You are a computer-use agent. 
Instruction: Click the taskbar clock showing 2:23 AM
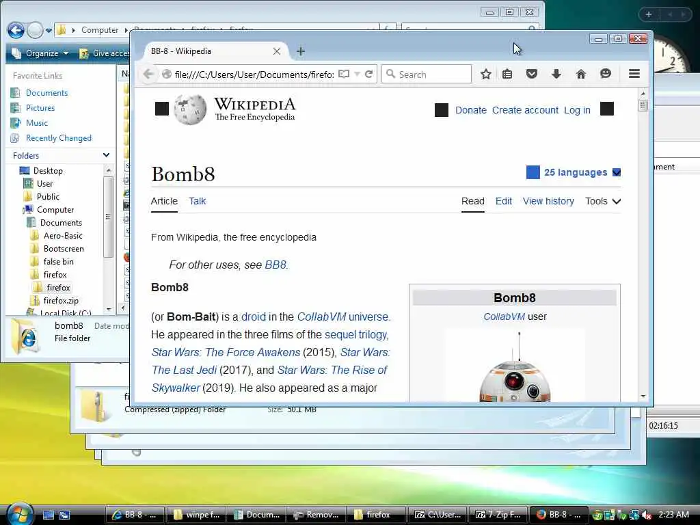tap(673, 515)
